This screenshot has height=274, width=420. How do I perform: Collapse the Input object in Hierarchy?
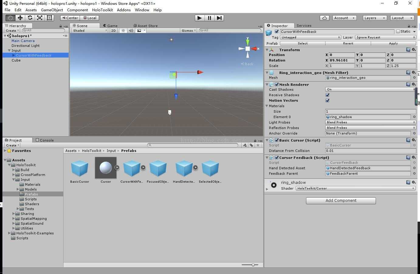(x=9, y=51)
